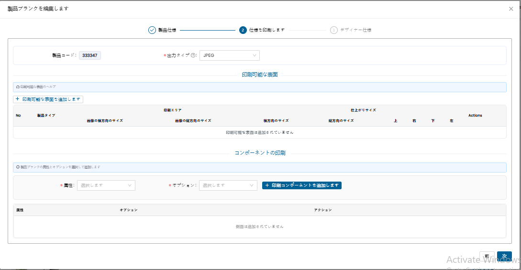Go to the 製品仕様 step label
Viewport: 521px width, 270px height.
click(167, 30)
